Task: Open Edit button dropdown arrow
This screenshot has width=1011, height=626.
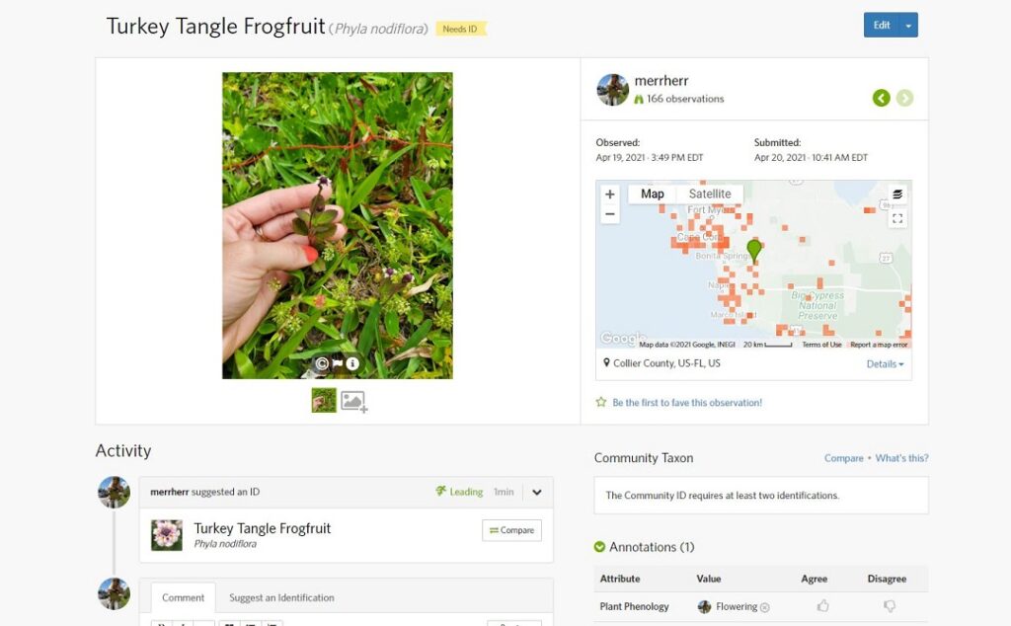Action: point(908,25)
